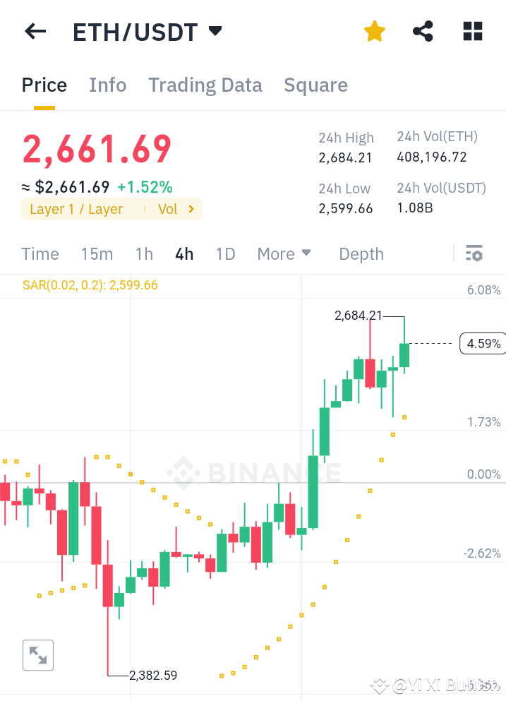
Task: Open the ETH/USDT pair selector dropdown
Action: click(x=214, y=31)
